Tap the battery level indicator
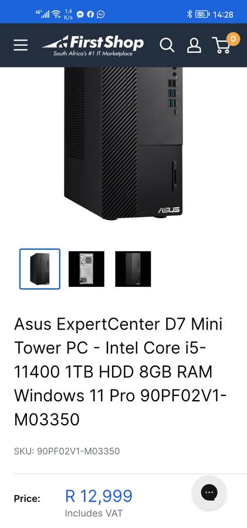The height and width of the screenshot is (528, 247). [202, 14]
